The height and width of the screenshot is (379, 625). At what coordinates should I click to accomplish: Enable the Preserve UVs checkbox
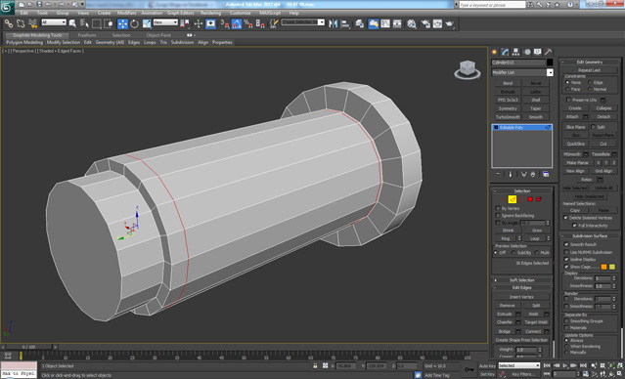(569, 100)
